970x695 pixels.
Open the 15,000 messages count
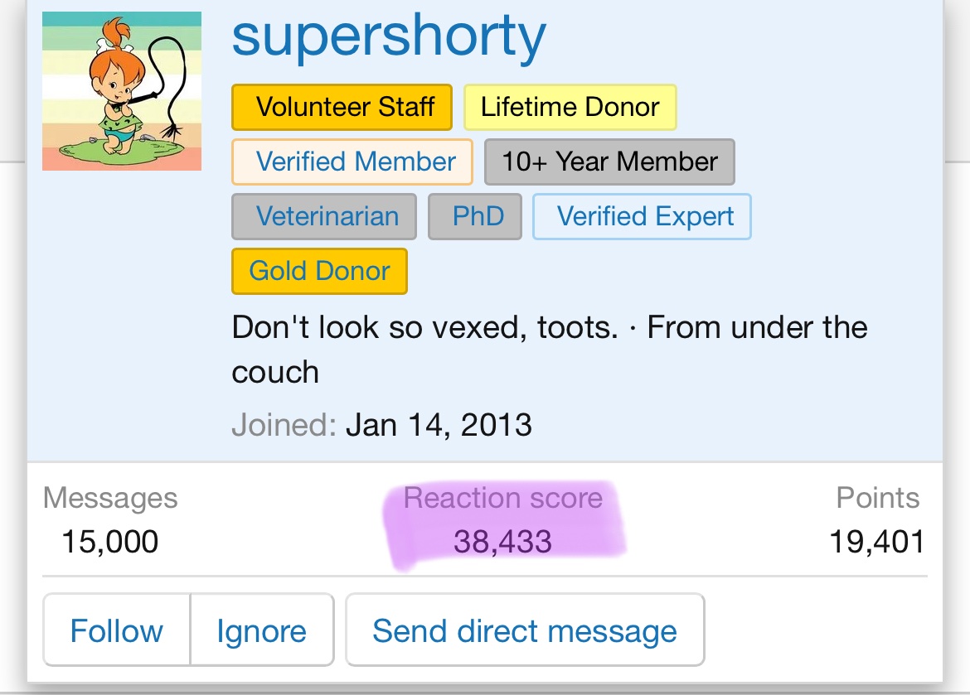[110, 542]
